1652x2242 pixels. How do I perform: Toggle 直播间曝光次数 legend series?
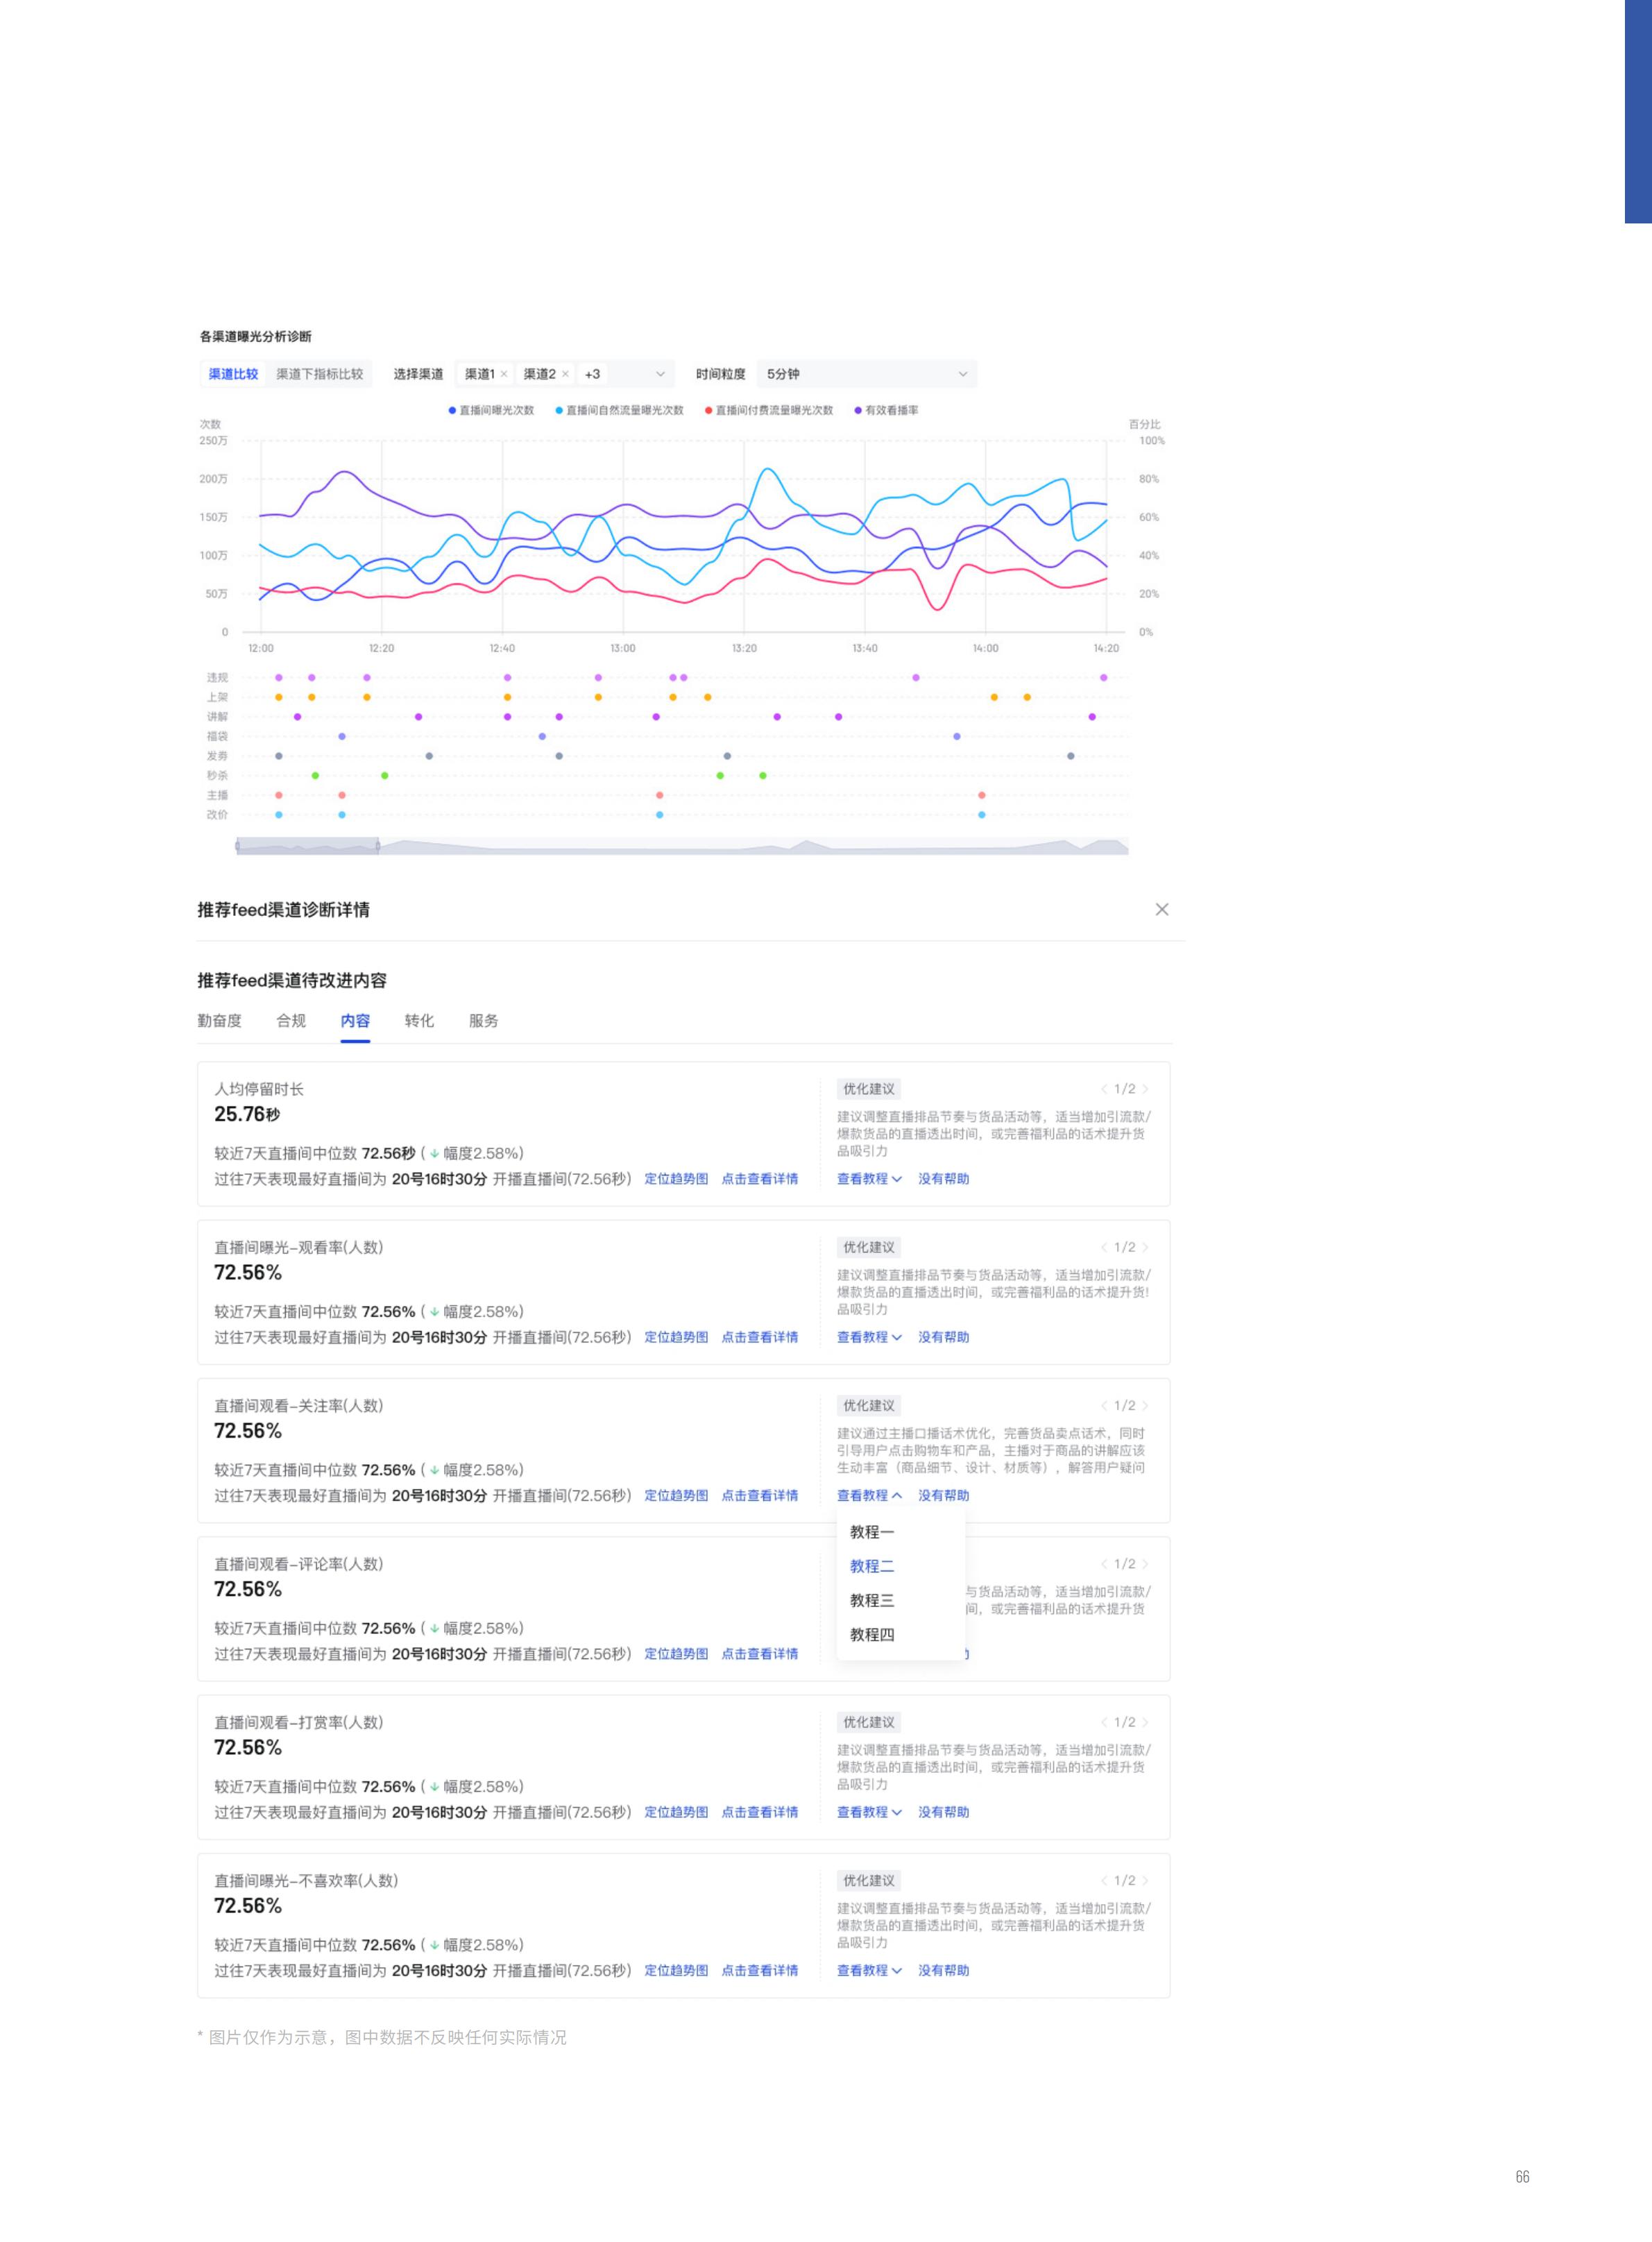[491, 410]
